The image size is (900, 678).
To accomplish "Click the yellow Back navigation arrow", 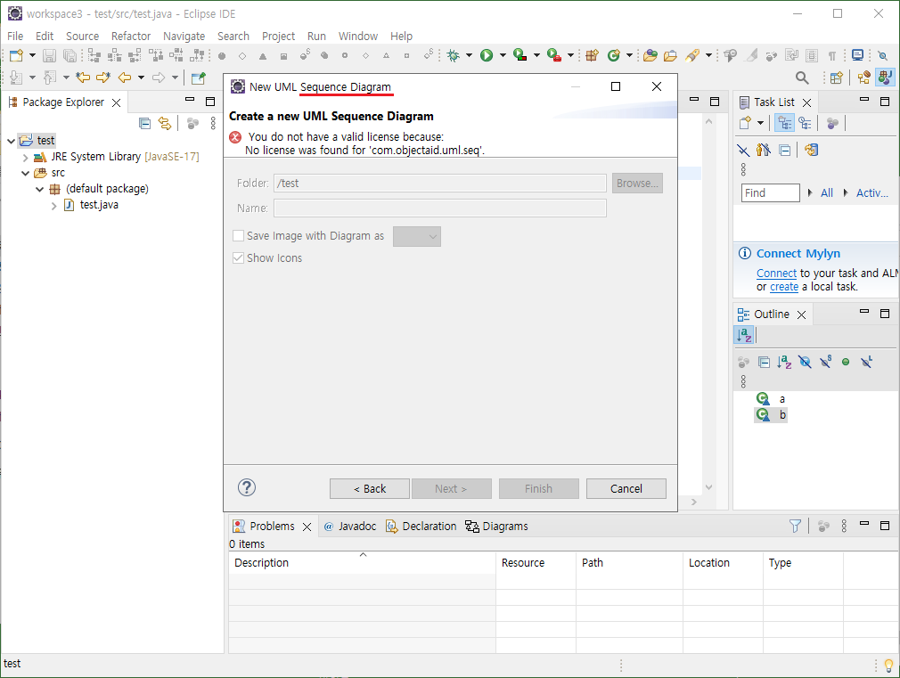I will pos(125,77).
